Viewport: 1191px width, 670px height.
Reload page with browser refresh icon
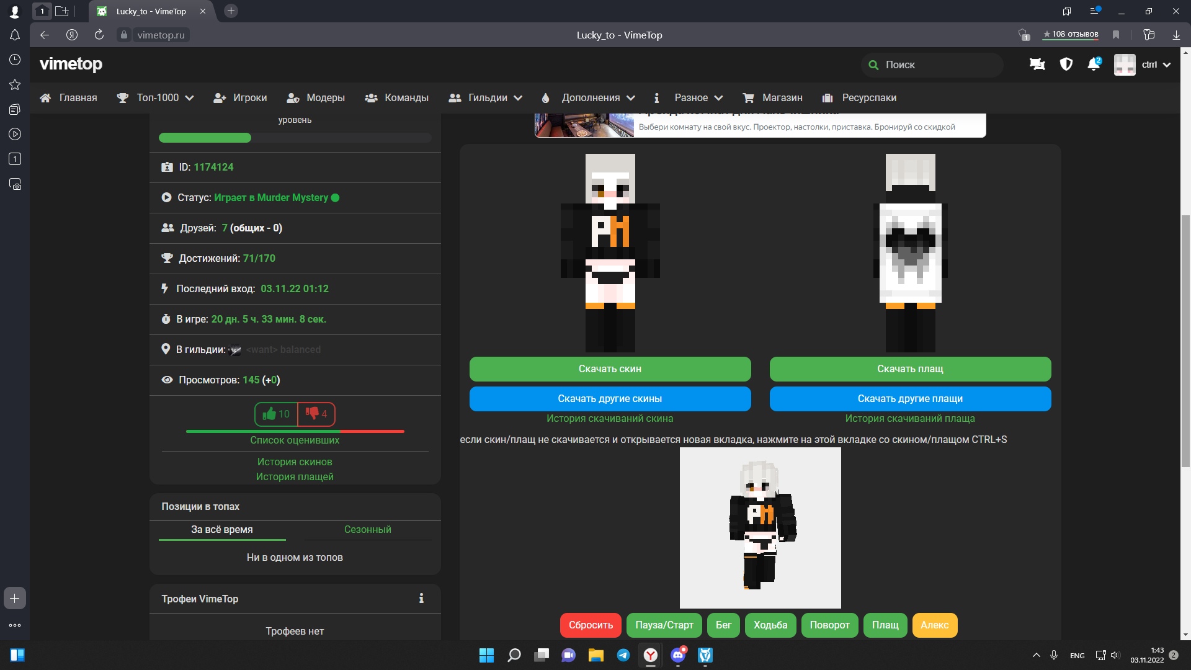point(99,35)
